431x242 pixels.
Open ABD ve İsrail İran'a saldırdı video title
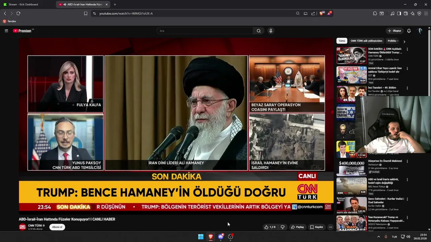point(383,181)
